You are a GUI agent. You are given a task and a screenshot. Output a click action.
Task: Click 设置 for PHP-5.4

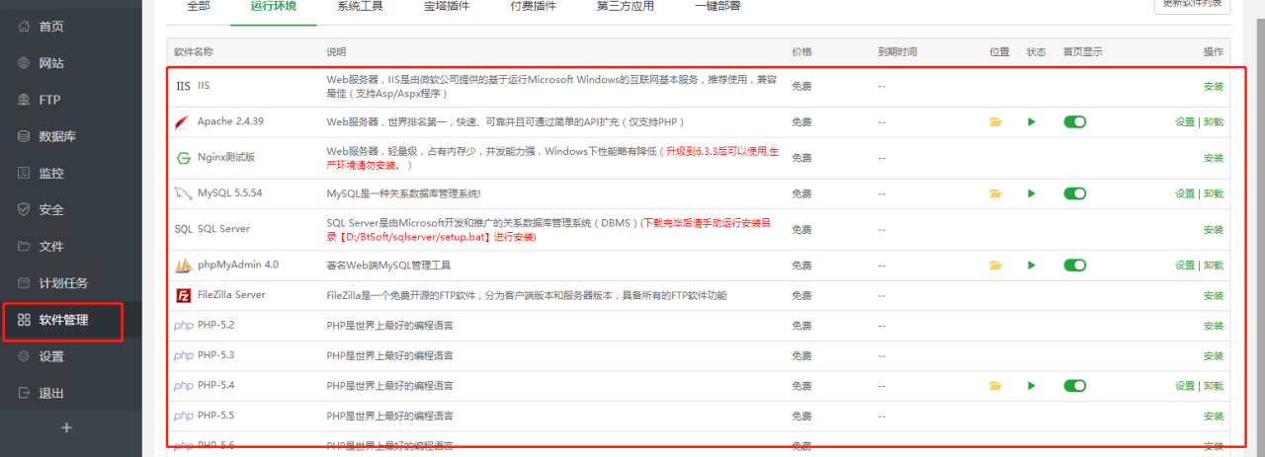pos(1185,386)
